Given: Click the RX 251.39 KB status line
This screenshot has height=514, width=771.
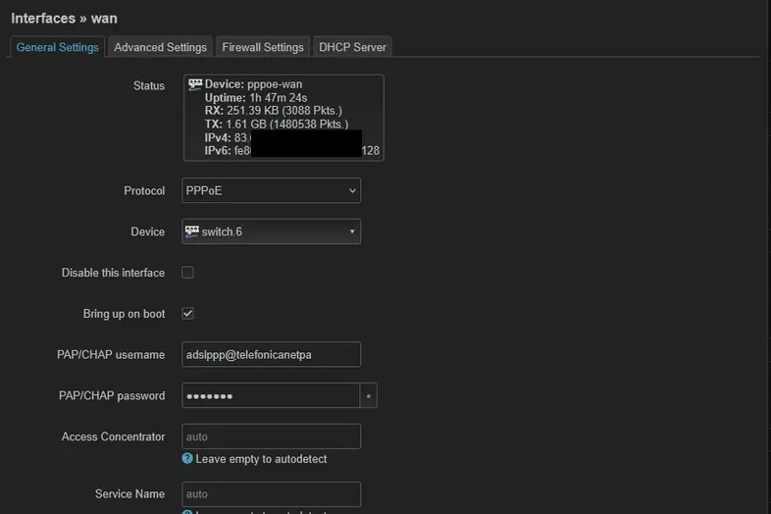Looking at the screenshot, I should click(x=274, y=111).
